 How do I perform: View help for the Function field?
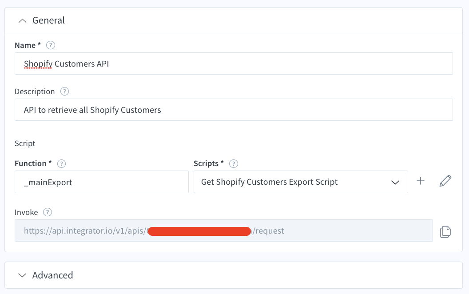[61, 163]
